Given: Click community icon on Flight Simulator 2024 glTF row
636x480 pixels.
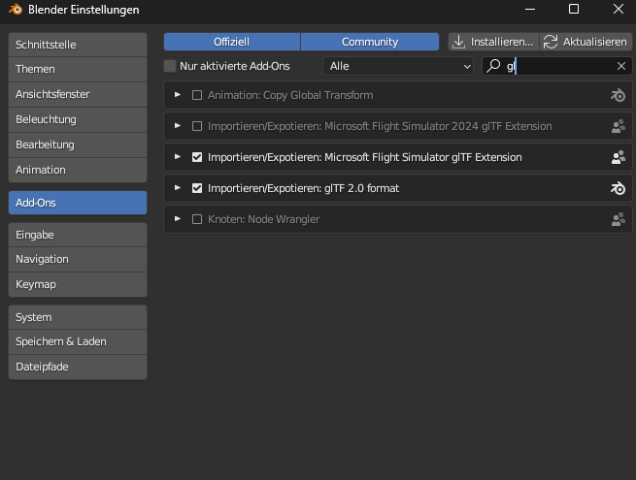Looking at the screenshot, I should click(x=619, y=126).
